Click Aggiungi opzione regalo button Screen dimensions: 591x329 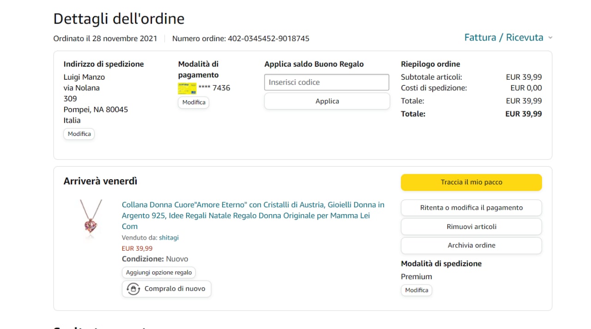[x=159, y=273]
